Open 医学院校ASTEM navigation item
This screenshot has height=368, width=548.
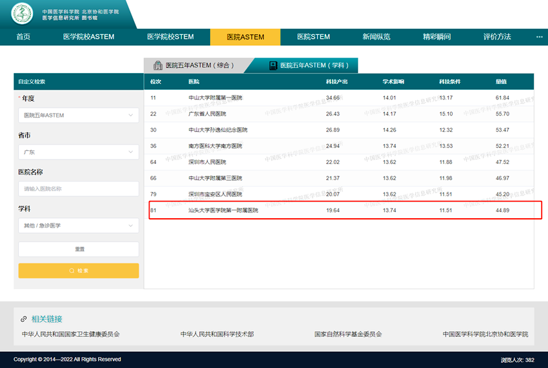(89, 37)
